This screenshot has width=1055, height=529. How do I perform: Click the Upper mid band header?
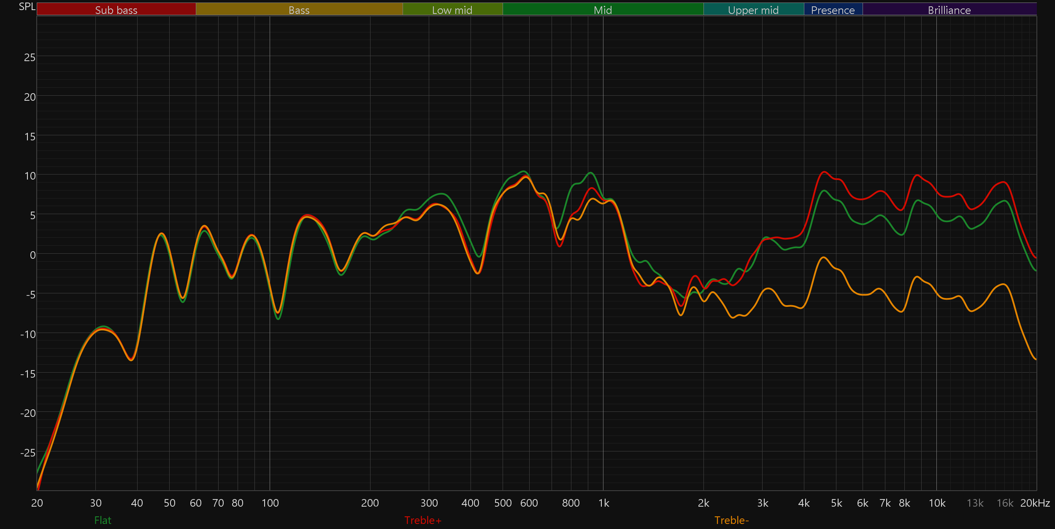[753, 10]
